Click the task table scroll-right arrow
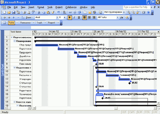Screen dimensions: 160x114 [30, 108]
